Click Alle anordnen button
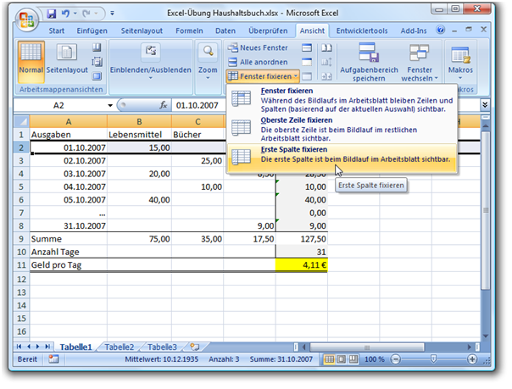 pyautogui.click(x=258, y=62)
